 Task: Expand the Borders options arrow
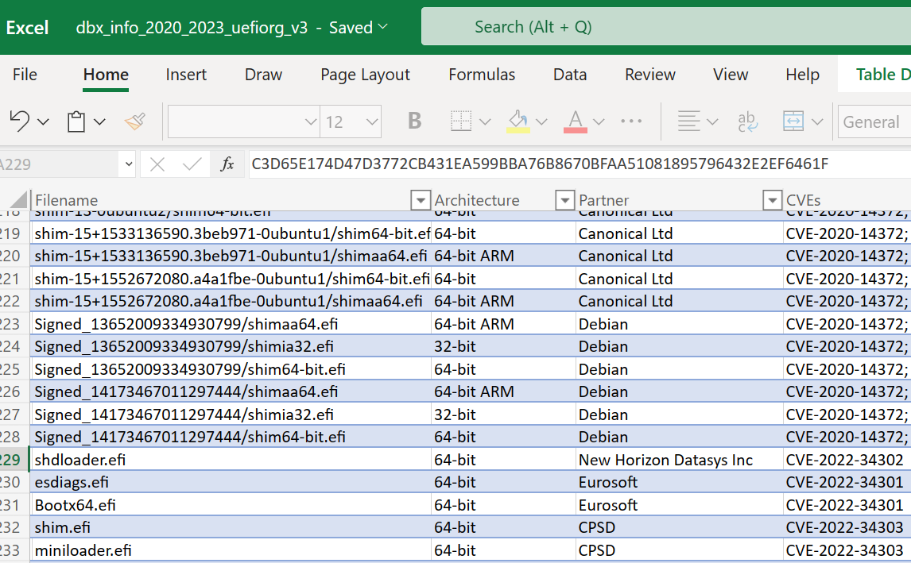[x=485, y=121]
